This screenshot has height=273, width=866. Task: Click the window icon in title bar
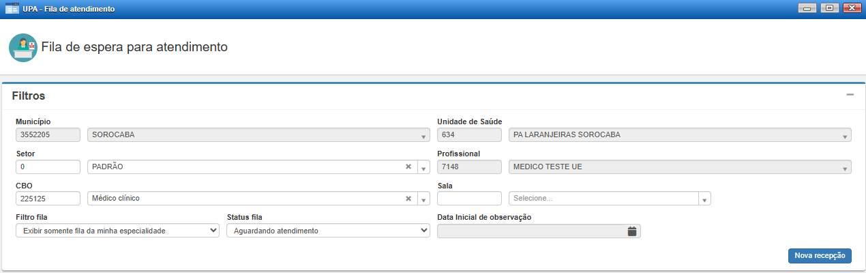[x=12, y=9]
